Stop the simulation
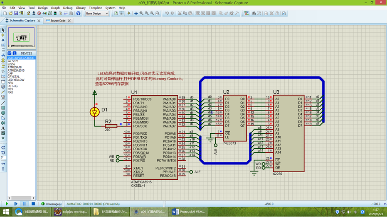The image size is (387, 217). (33, 204)
